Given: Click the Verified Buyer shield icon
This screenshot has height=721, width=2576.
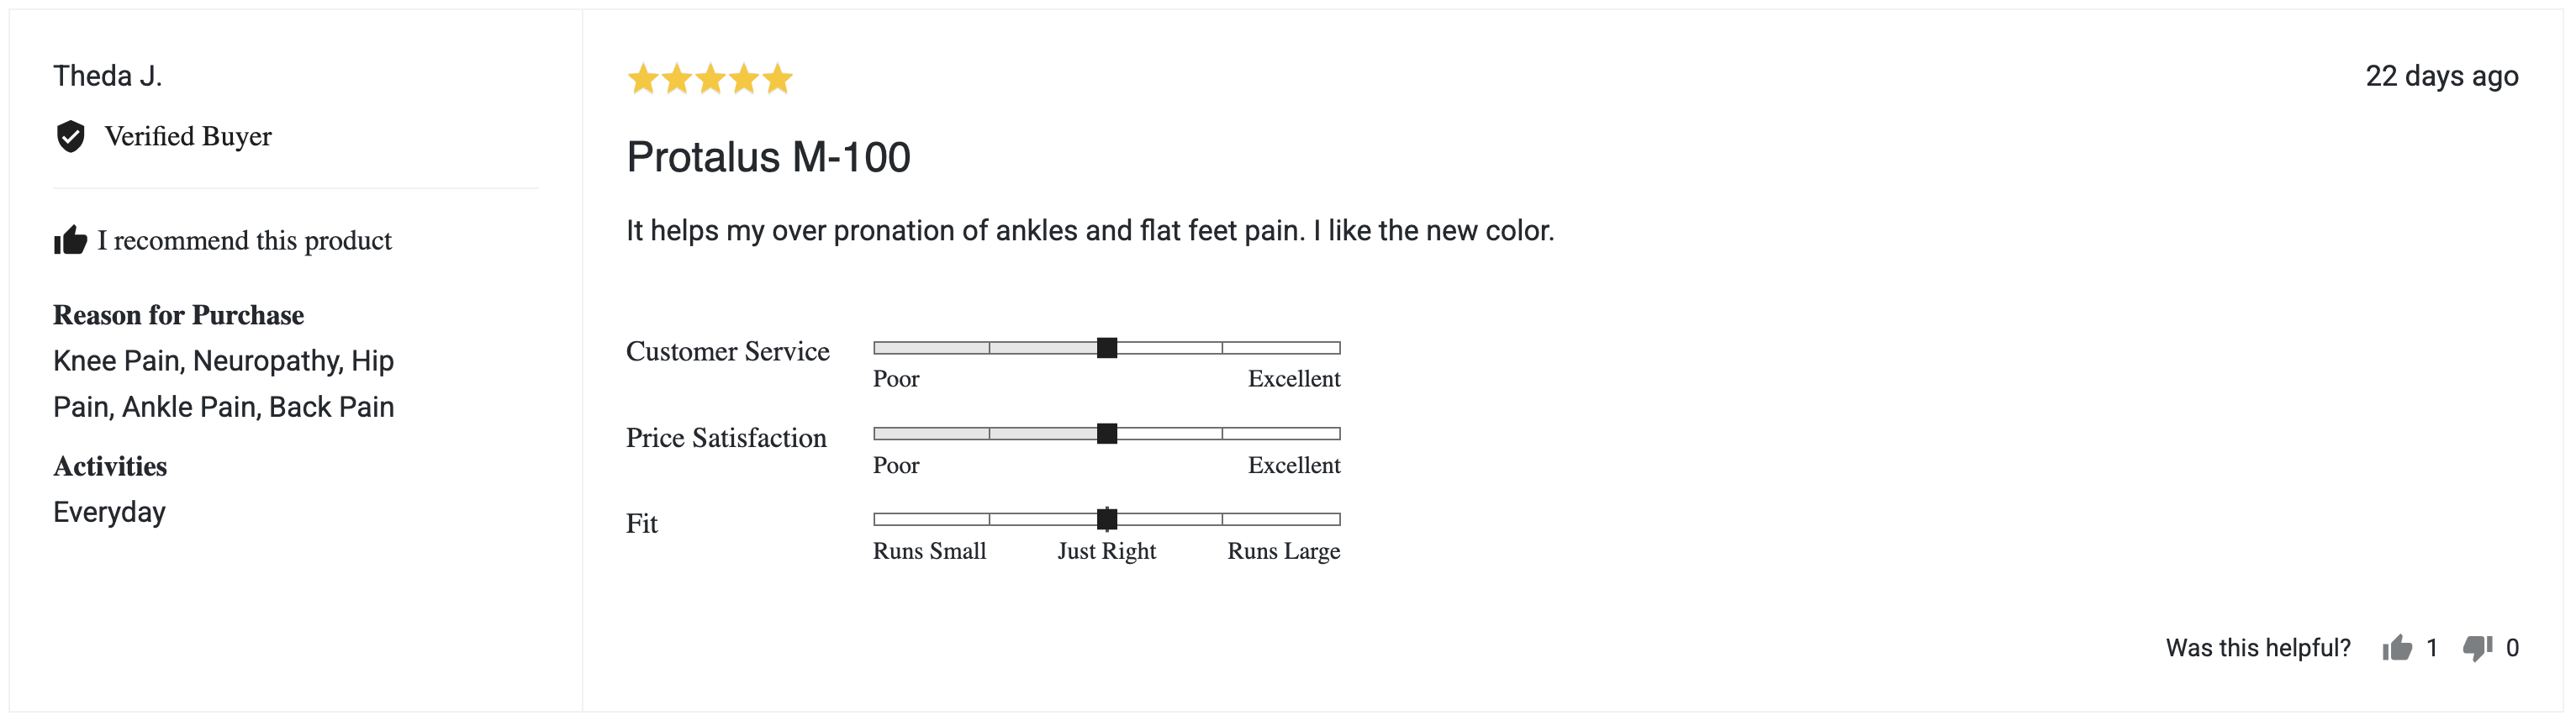Looking at the screenshot, I should pyautogui.click(x=70, y=136).
